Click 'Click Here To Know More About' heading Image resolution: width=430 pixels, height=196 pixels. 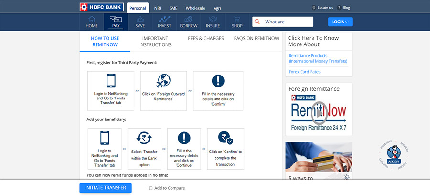313,41
